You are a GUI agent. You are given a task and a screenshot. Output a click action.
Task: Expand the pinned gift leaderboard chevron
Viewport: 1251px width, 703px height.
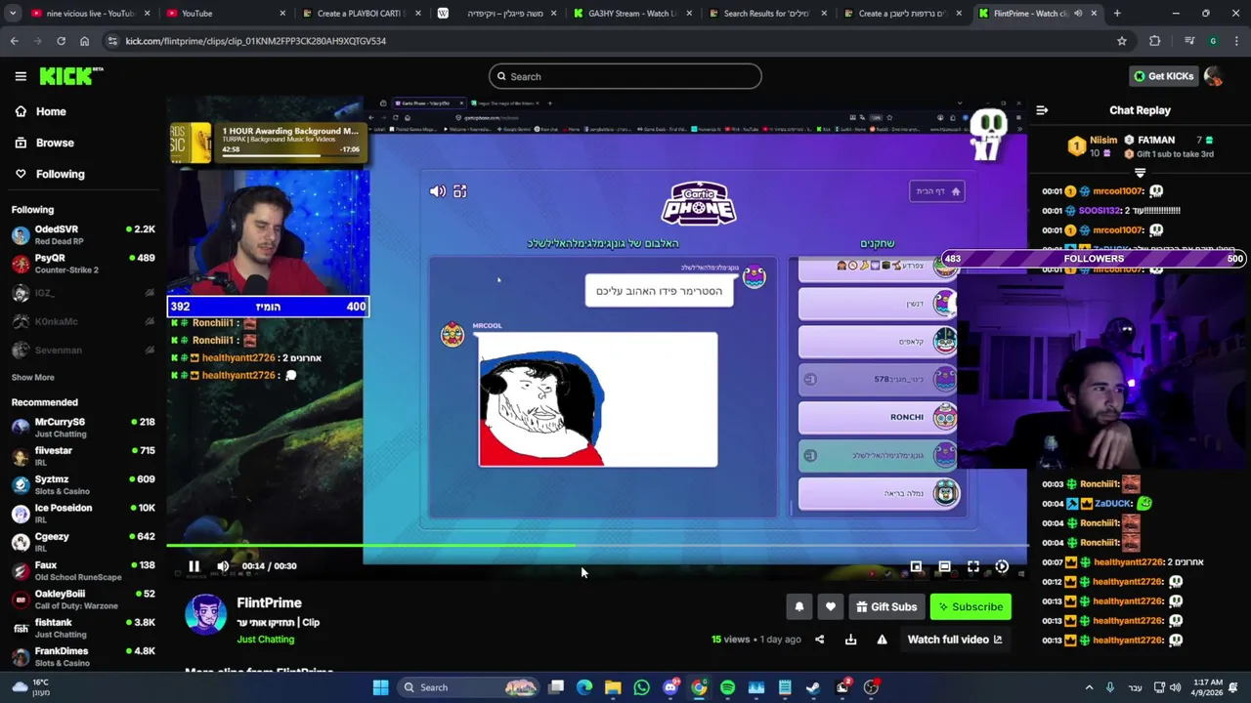point(1140,172)
